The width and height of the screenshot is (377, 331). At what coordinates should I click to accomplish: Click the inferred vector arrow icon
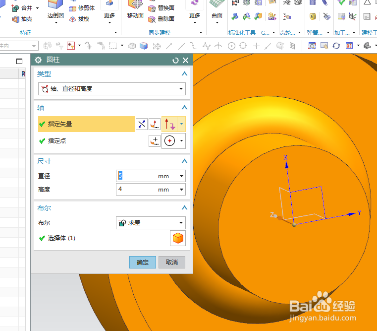[170, 124]
